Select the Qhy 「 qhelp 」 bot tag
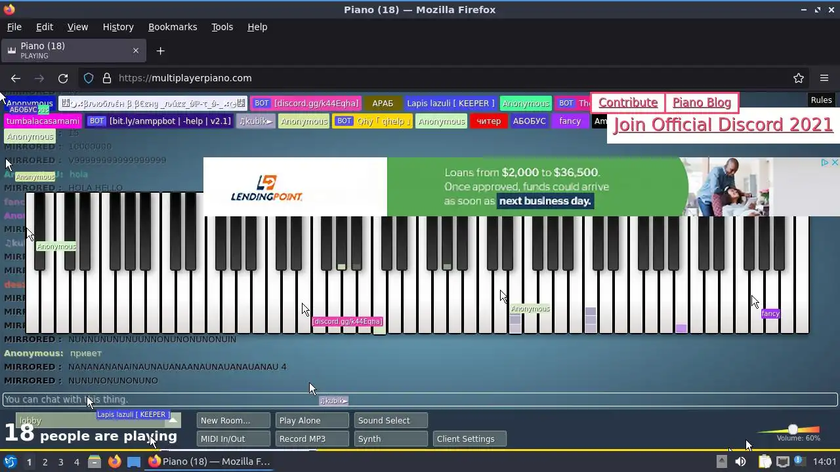Screen dimensions: 840x472 click(x=372, y=121)
